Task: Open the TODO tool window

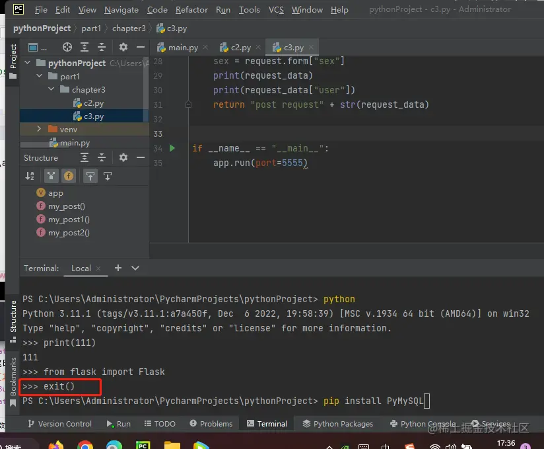Action: [x=160, y=424]
